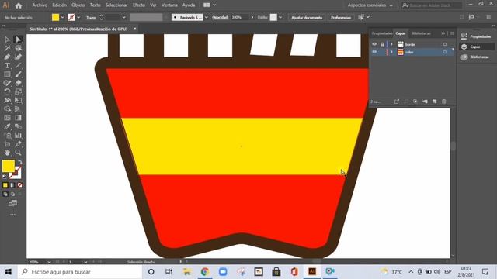Screen dimensions: 497x279
Task: Open the zoom level dropdown at 200%
Action: pos(49,262)
